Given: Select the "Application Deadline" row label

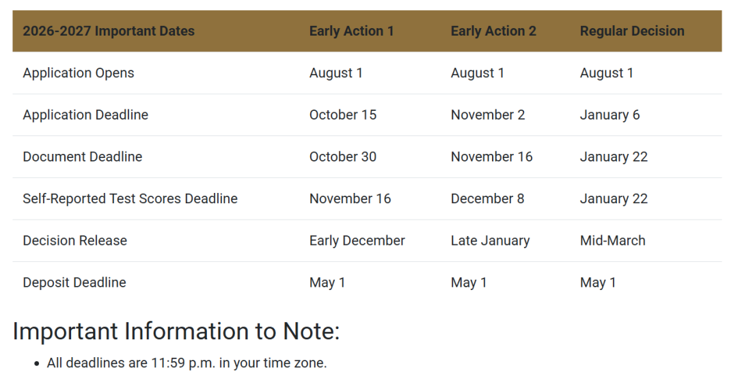Looking at the screenshot, I should point(85,115).
